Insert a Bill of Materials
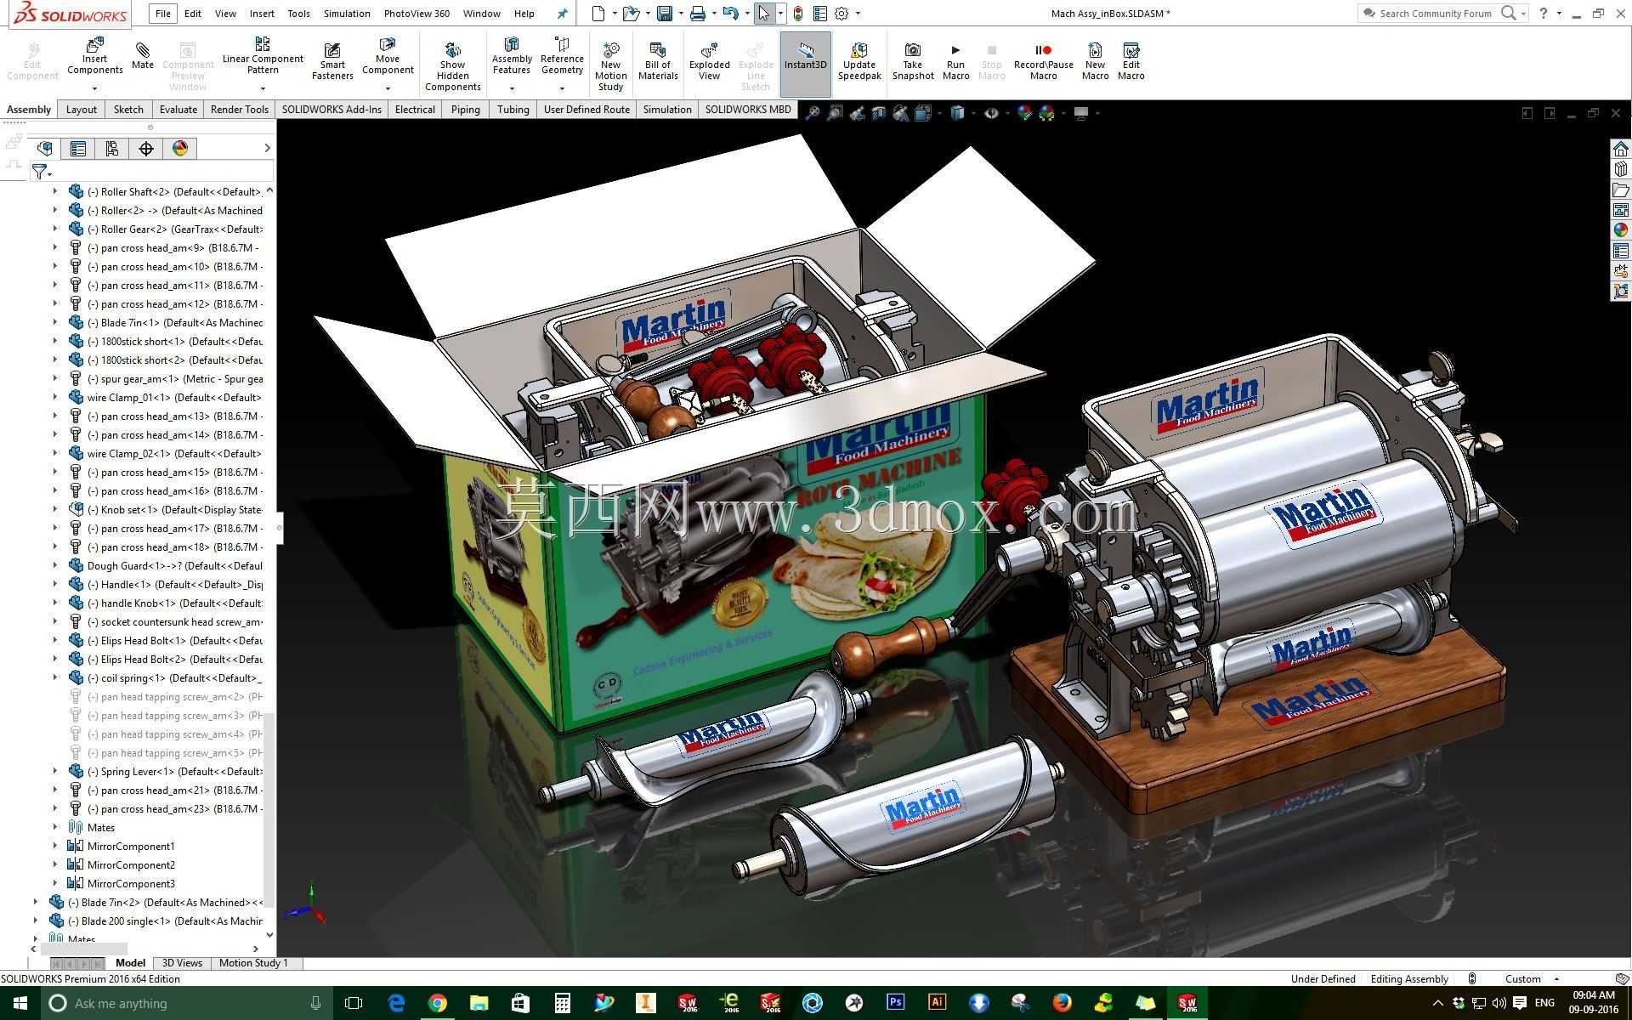This screenshot has width=1632, height=1020. [x=658, y=61]
